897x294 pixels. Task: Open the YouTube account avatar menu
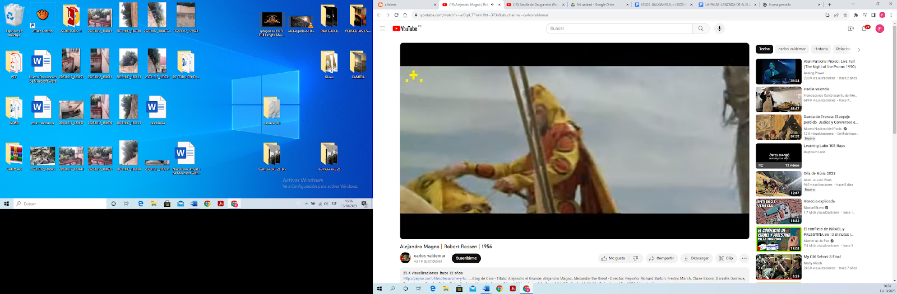[880, 29]
